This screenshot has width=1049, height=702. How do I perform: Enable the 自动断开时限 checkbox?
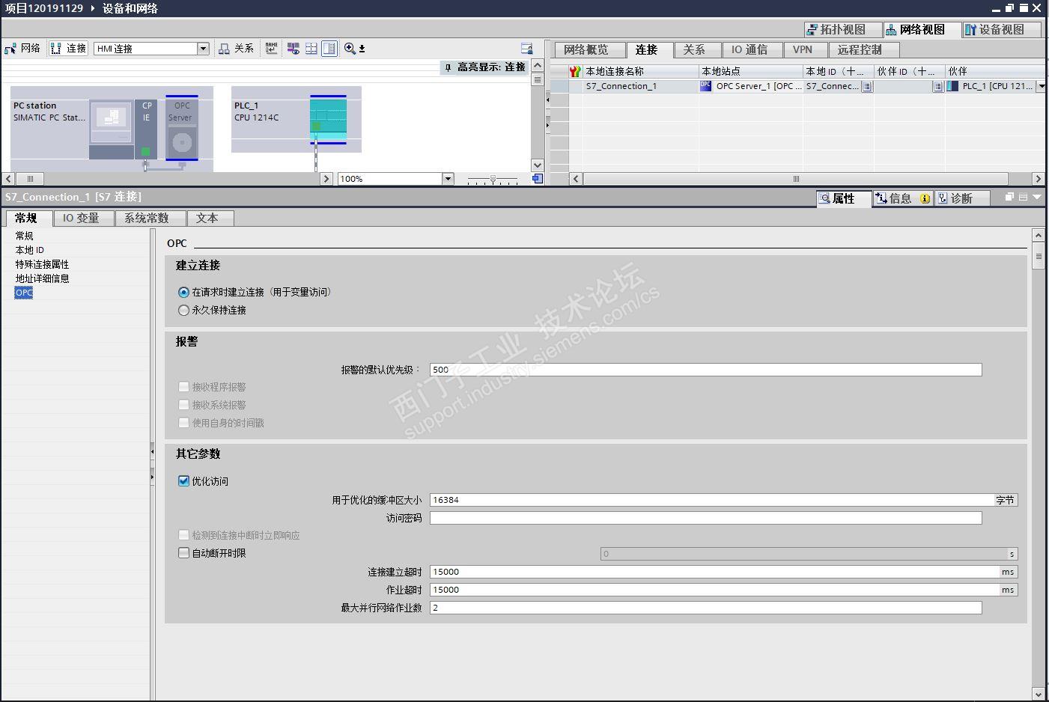(x=183, y=553)
